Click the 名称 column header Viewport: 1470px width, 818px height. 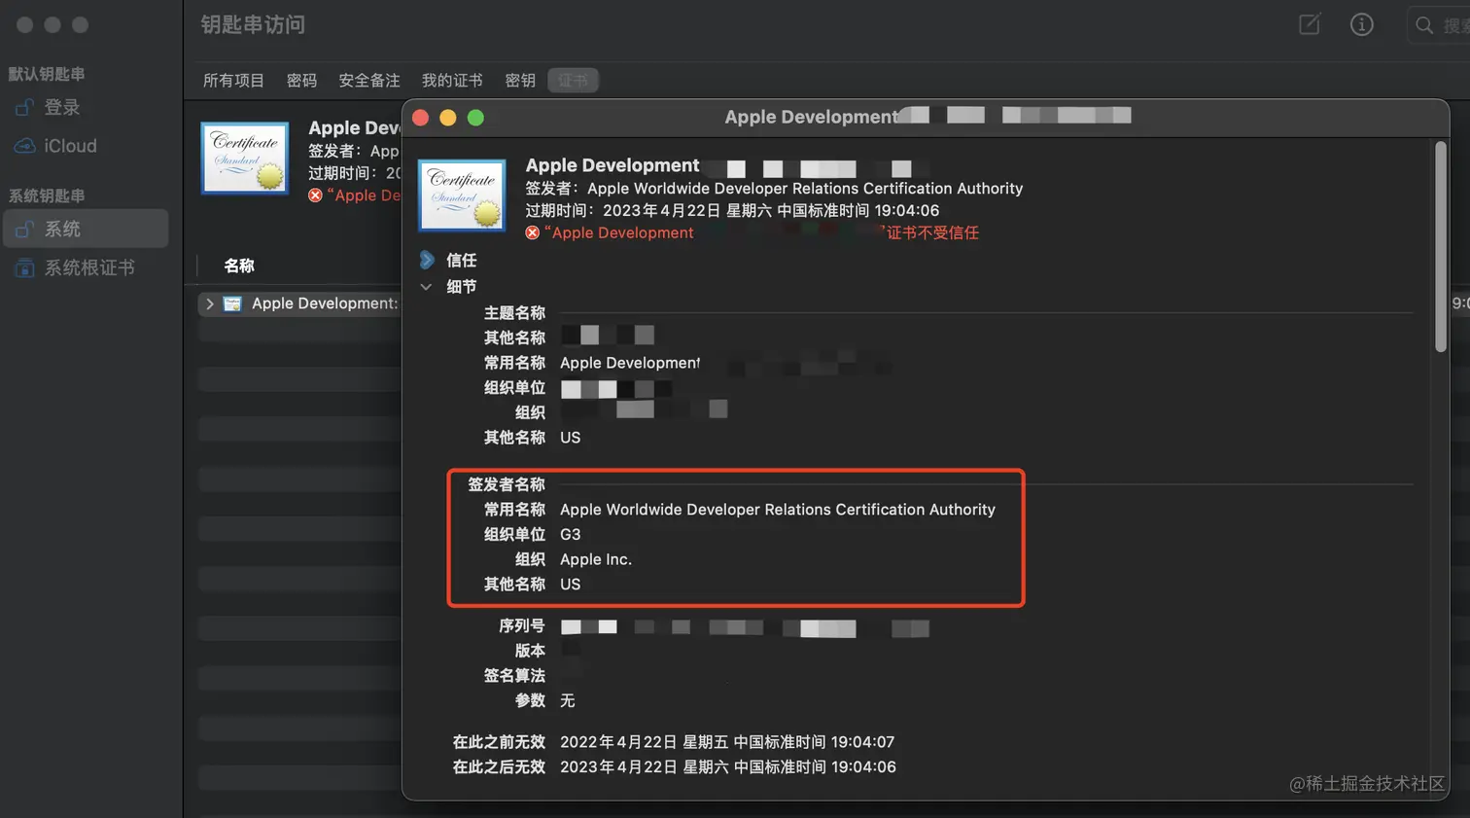pos(239,266)
